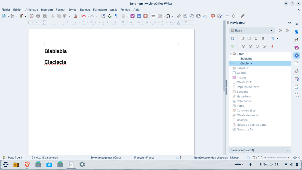The width and height of the screenshot is (302, 170).
Task: Toggle Track Changes recording in toolbar
Action: [220, 16]
